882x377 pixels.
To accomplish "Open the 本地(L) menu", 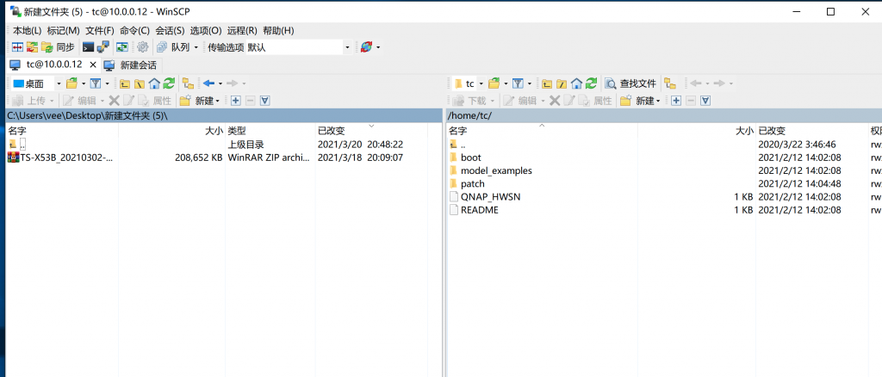I will pos(27,30).
